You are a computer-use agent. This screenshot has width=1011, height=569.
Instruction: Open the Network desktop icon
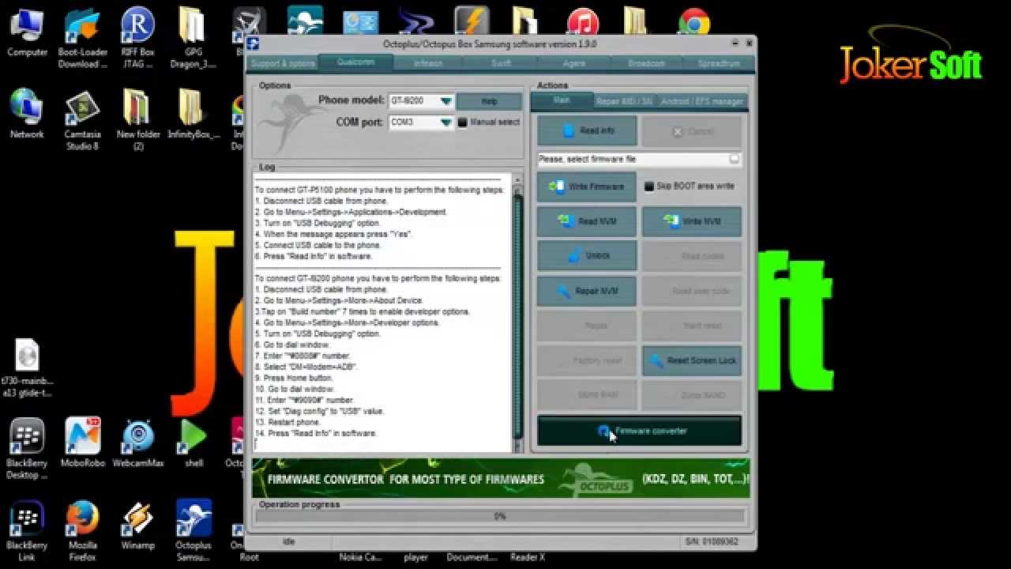click(27, 114)
